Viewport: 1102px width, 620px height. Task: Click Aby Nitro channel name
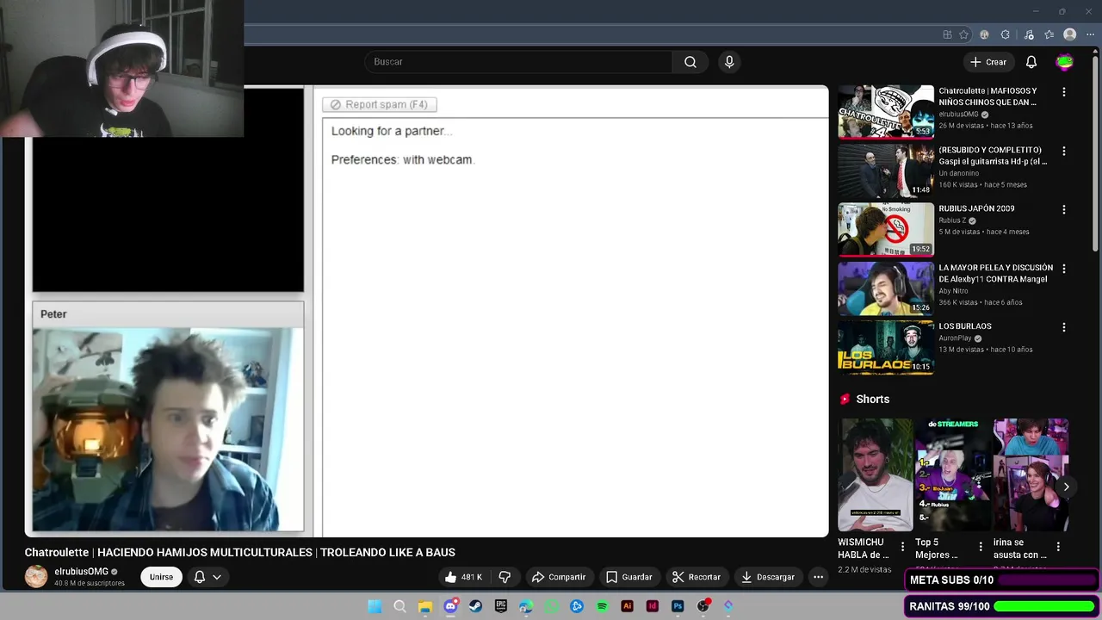point(953,291)
